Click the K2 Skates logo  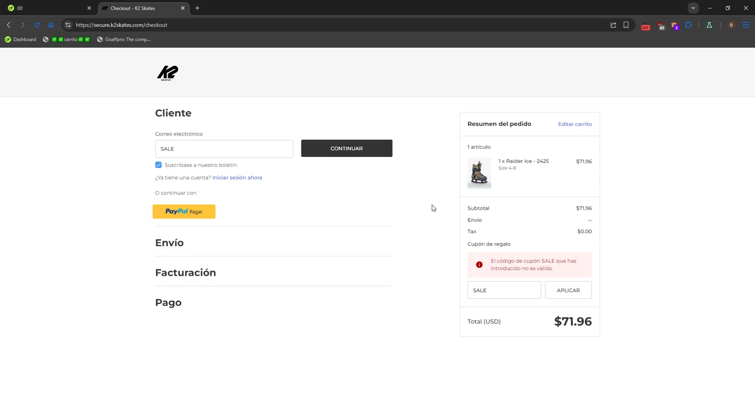point(168,73)
